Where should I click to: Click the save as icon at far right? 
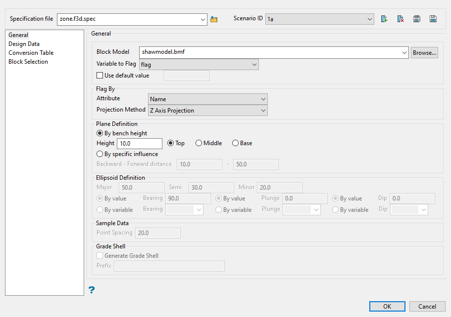tap(433, 19)
